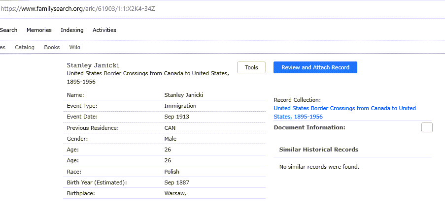Go to the Catalog tab
This screenshot has width=445, height=211.
tap(25, 47)
